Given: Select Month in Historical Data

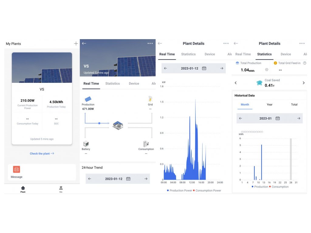Looking at the screenshot, I should [245, 105].
